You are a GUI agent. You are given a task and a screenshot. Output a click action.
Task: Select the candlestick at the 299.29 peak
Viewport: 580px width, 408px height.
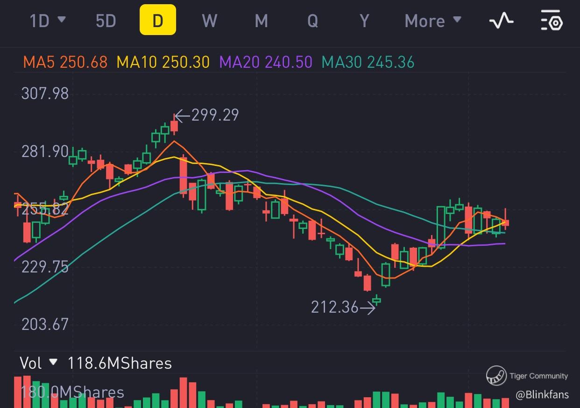click(174, 125)
